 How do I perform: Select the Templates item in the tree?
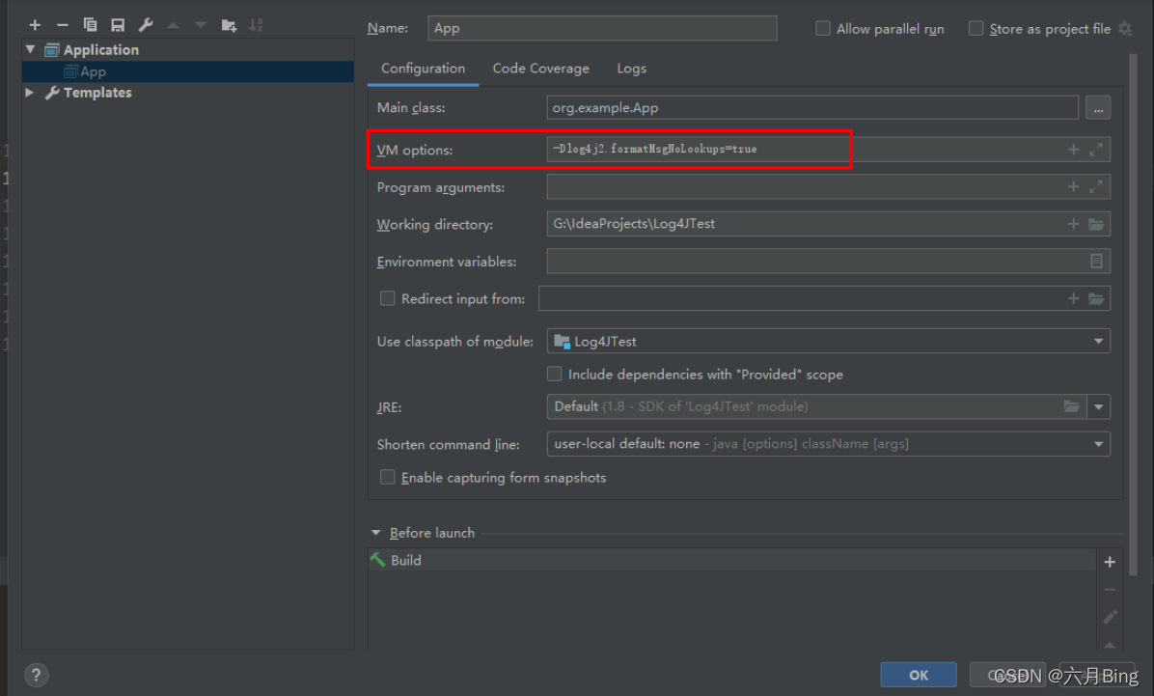click(97, 93)
